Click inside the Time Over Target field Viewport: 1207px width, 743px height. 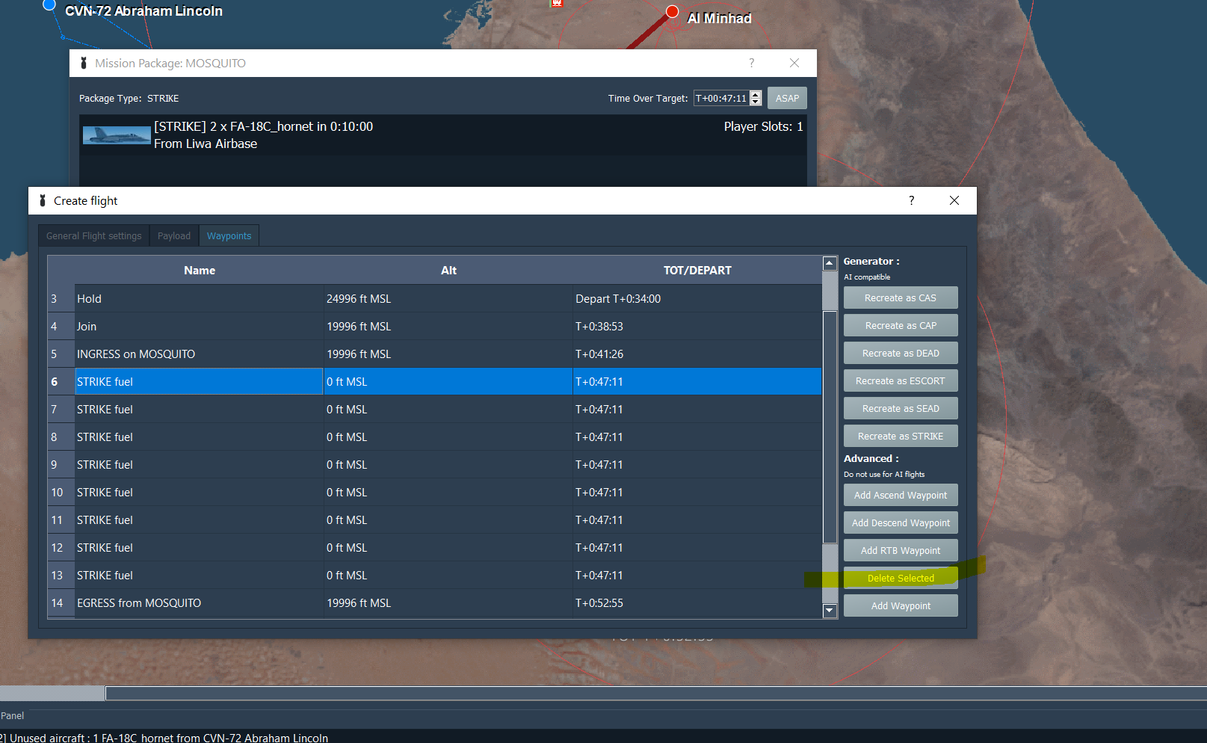point(721,98)
